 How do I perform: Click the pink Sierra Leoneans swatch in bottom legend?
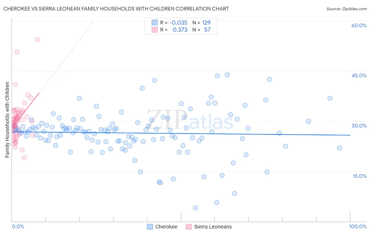tap(189, 227)
